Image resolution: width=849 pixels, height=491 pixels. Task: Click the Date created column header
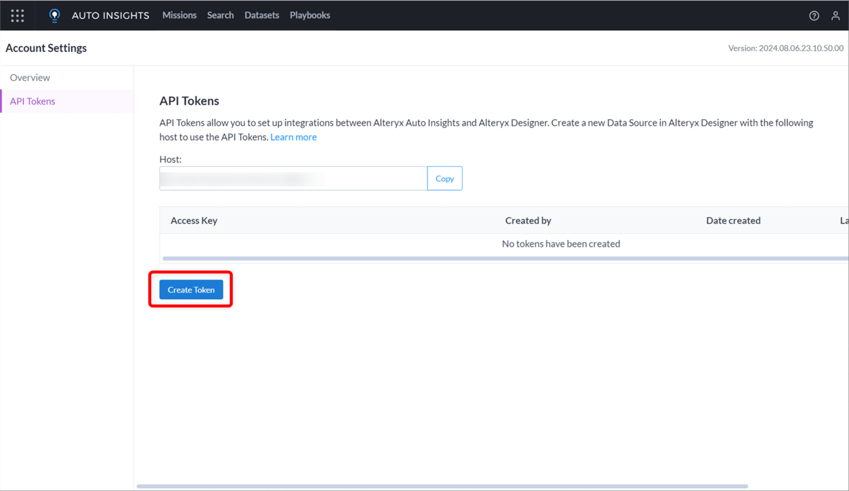pyautogui.click(x=733, y=220)
